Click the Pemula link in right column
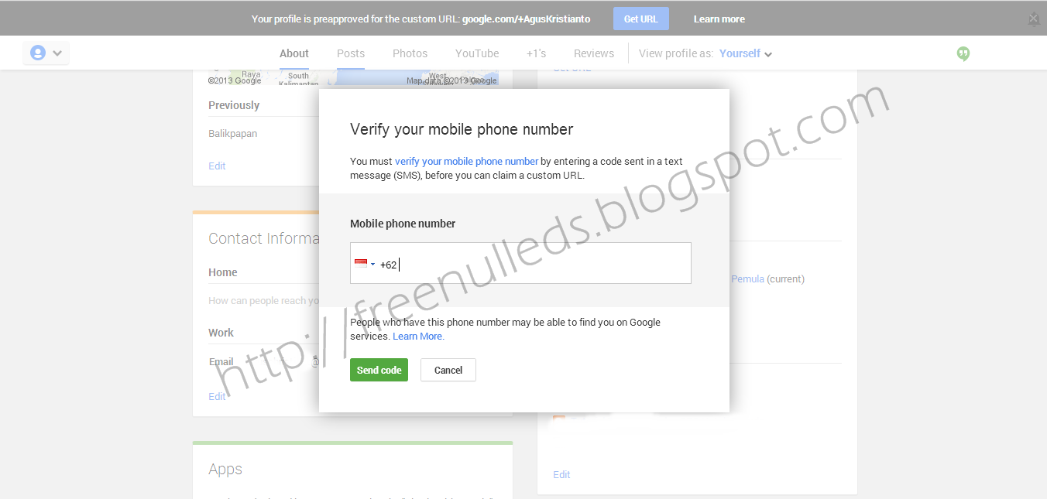Screen dimensions: 1047x499 747,279
